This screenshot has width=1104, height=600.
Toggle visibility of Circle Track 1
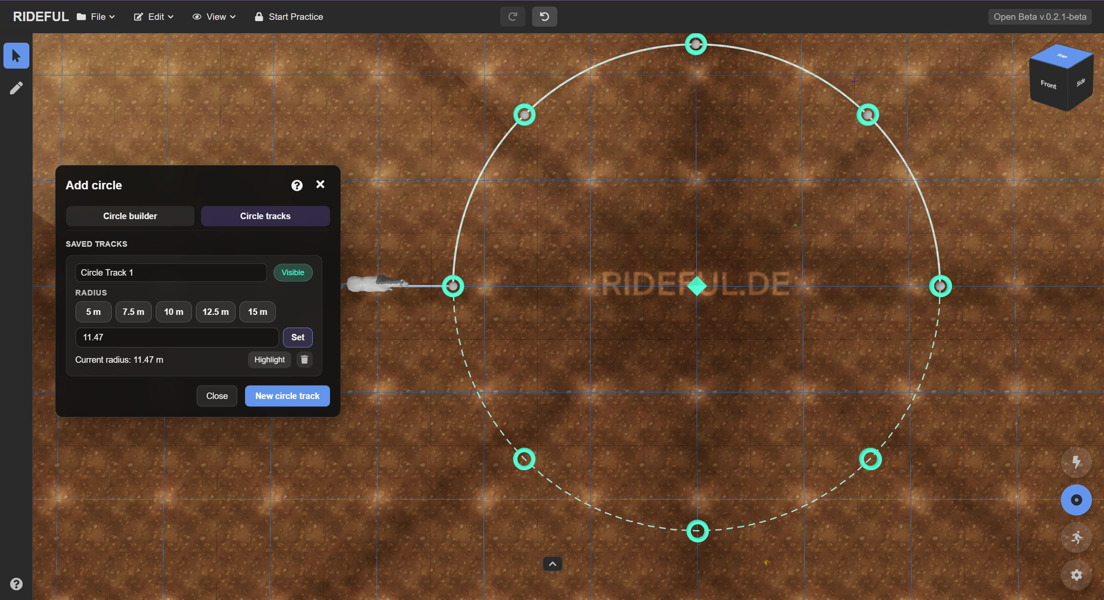[293, 272]
